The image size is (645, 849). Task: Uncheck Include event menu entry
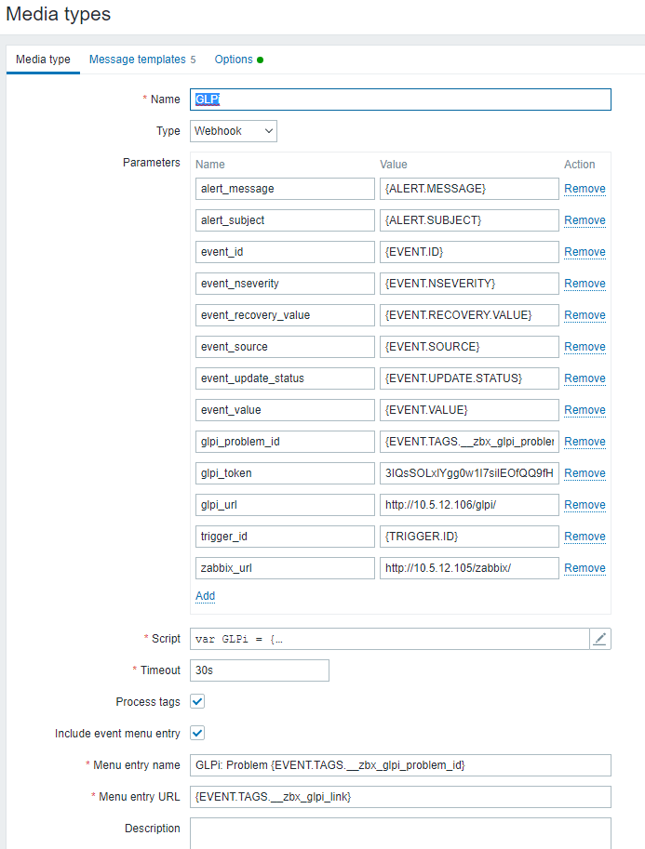(x=197, y=733)
